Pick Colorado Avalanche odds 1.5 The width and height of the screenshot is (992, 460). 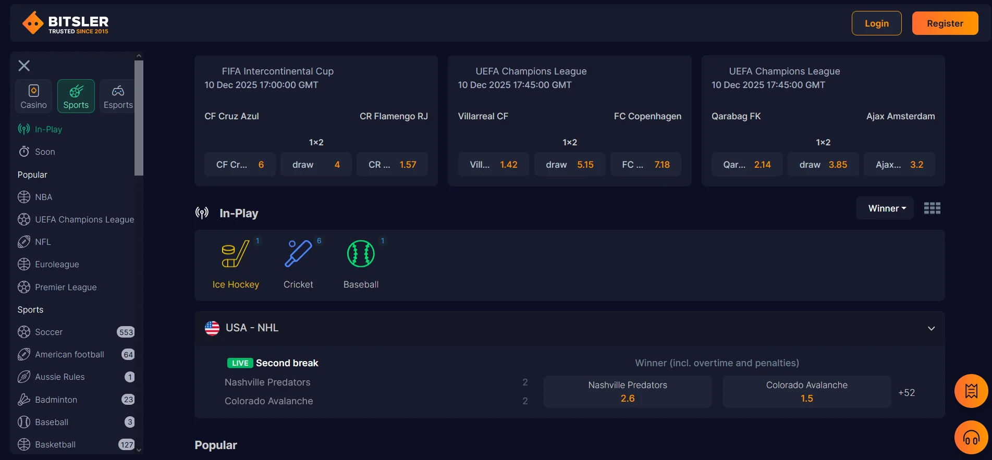tap(806, 392)
